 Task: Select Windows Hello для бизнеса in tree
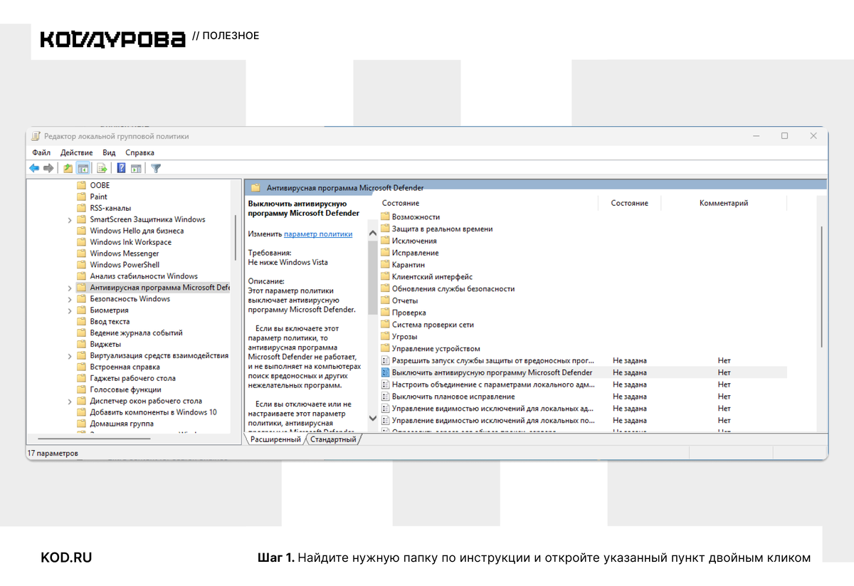click(137, 231)
